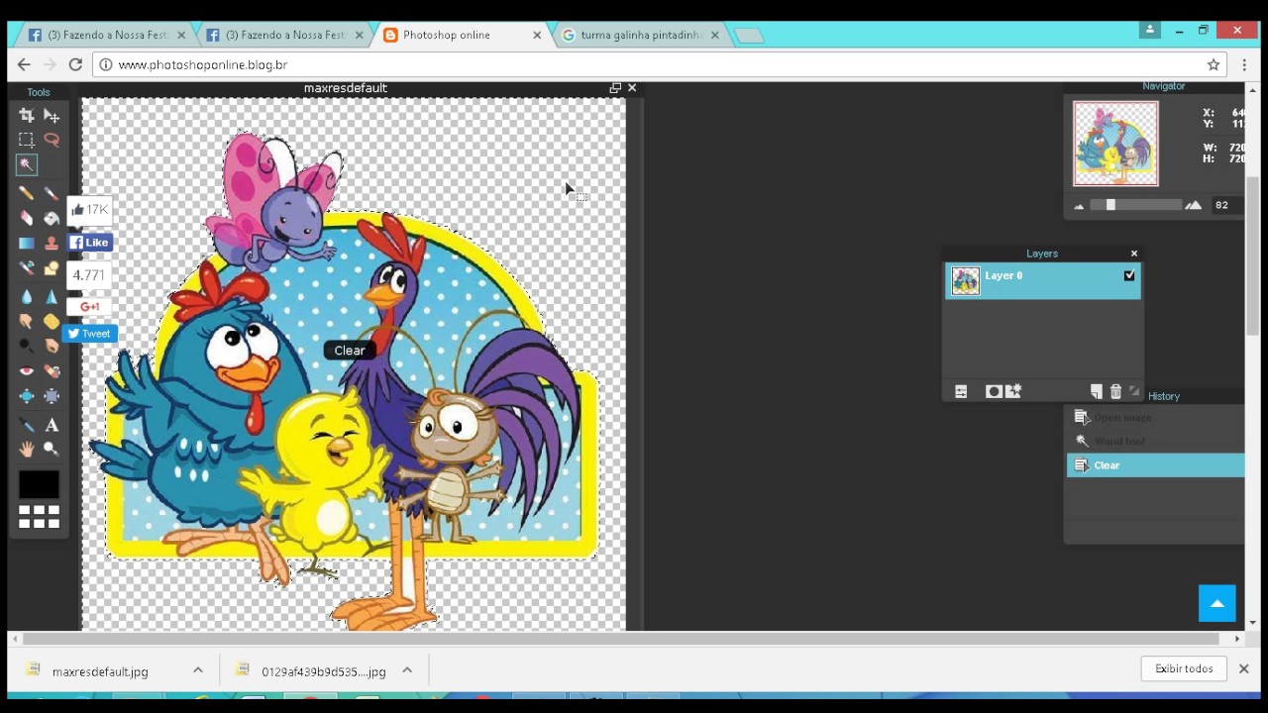Select the Burn tool
This screenshot has height=713, width=1268.
coord(52,346)
